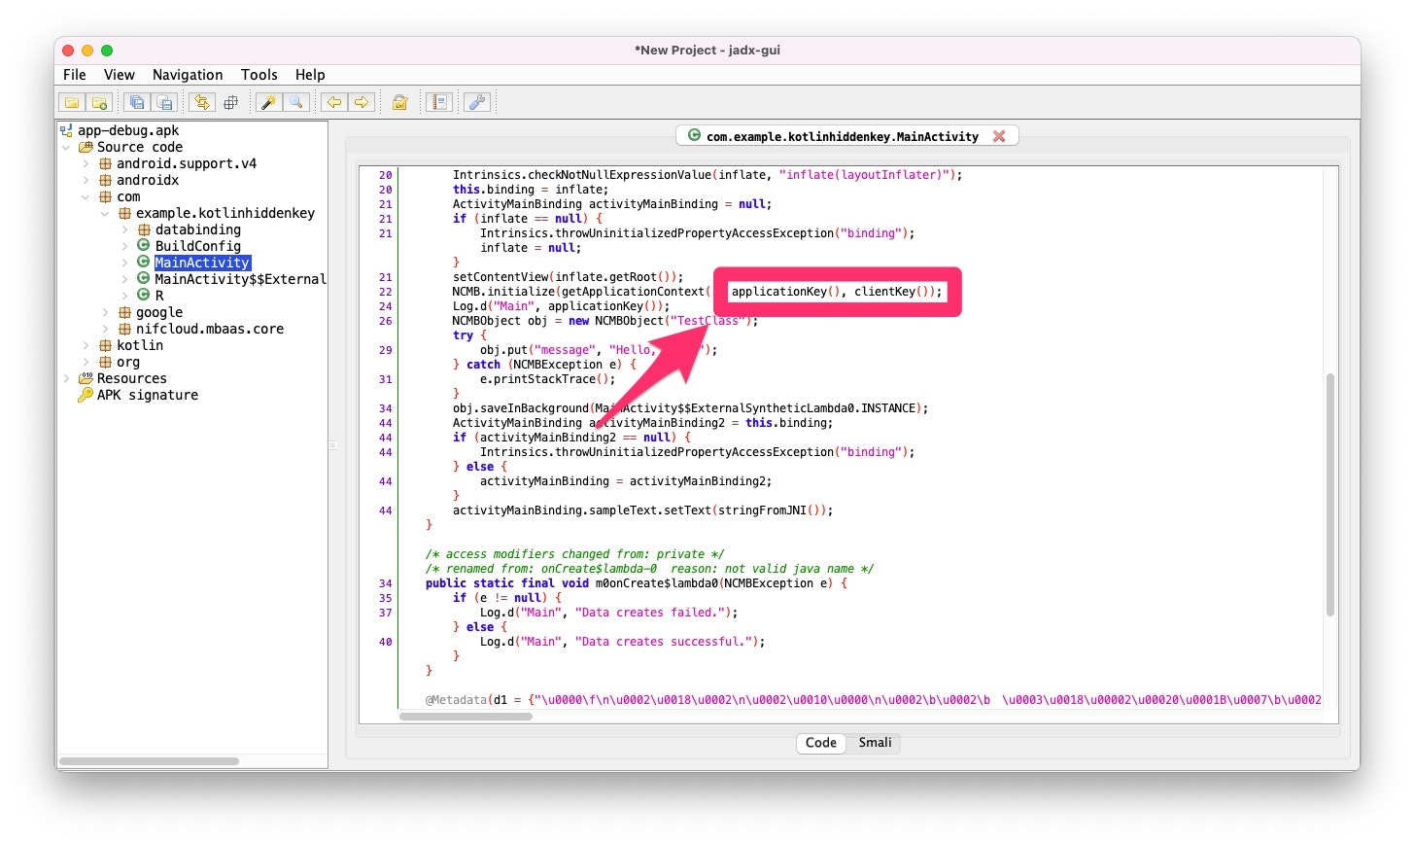Viewport: 1415px width, 844px height.
Task: Collapse the Source code node
Action: point(66,148)
